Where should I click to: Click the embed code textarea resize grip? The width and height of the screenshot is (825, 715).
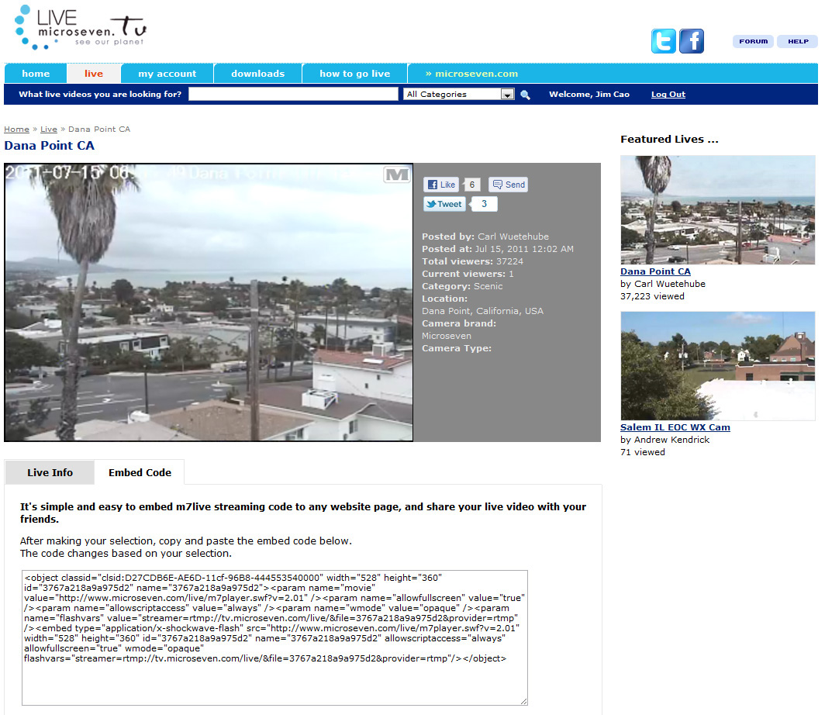point(524,701)
